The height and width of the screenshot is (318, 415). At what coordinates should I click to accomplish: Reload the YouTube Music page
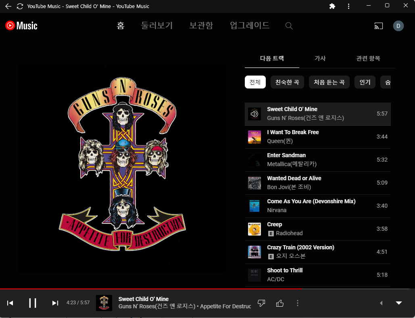click(20, 6)
